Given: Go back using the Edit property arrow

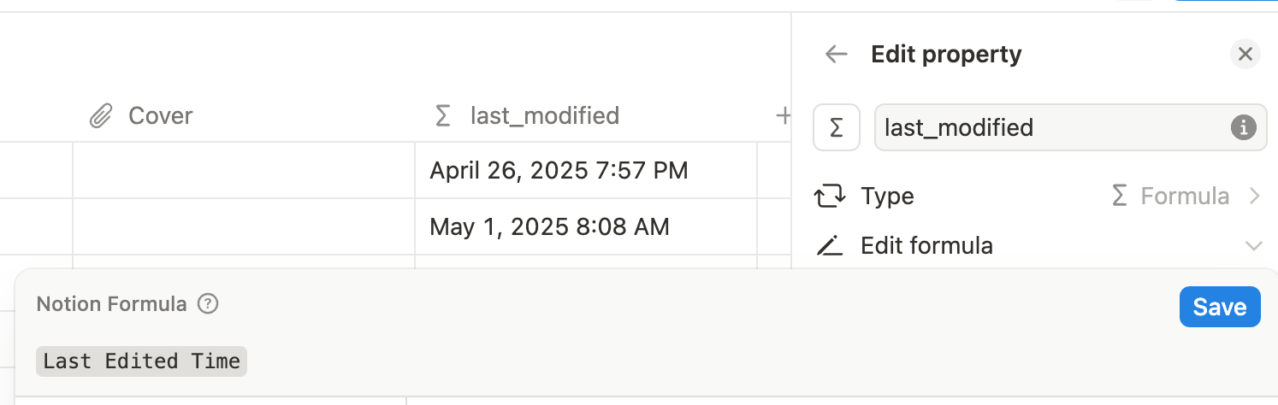Looking at the screenshot, I should pyautogui.click(x=836, y=55).
